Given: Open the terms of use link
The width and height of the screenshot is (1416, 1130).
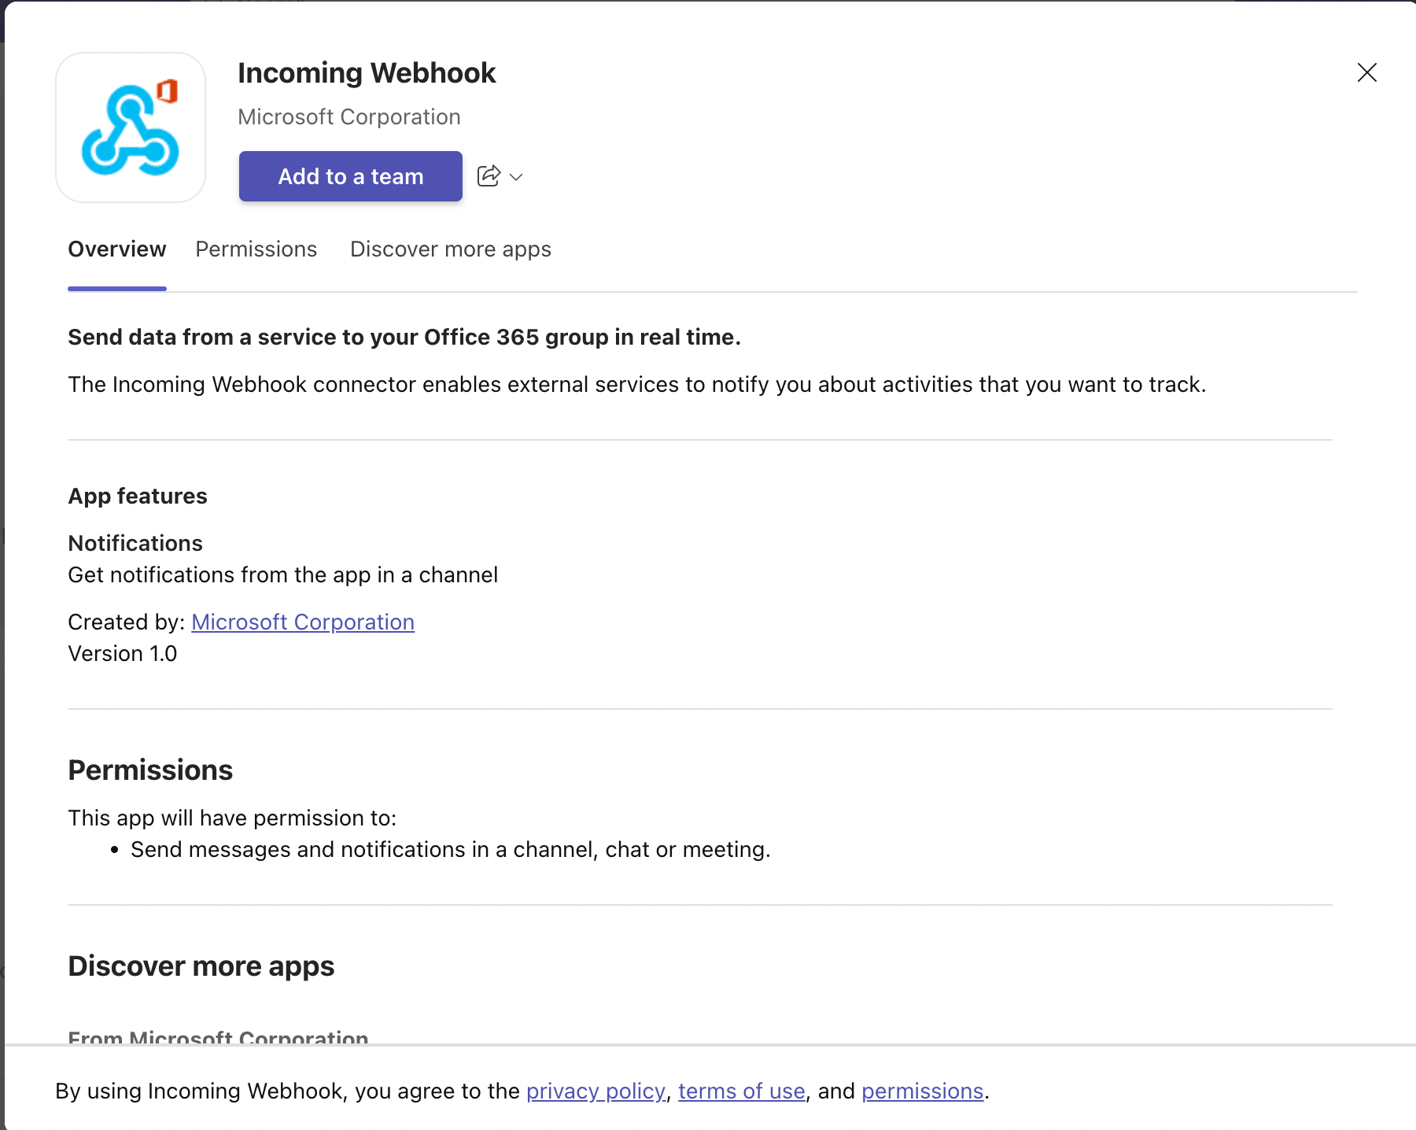Looking at the screenshot, I should pos(742,1091).
